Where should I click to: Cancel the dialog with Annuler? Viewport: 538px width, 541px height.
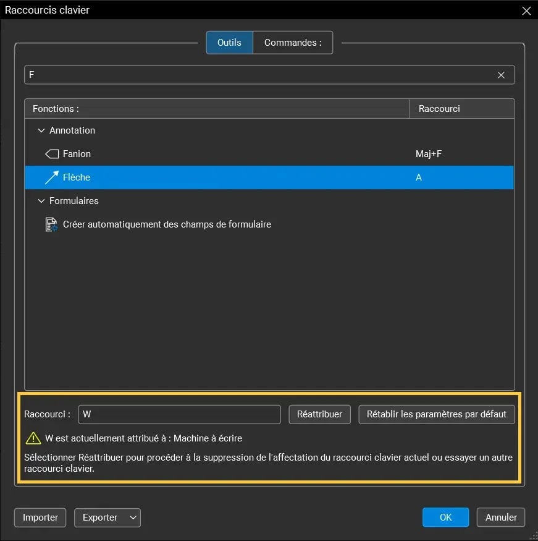pyautogui.click(x=500, y=518)
